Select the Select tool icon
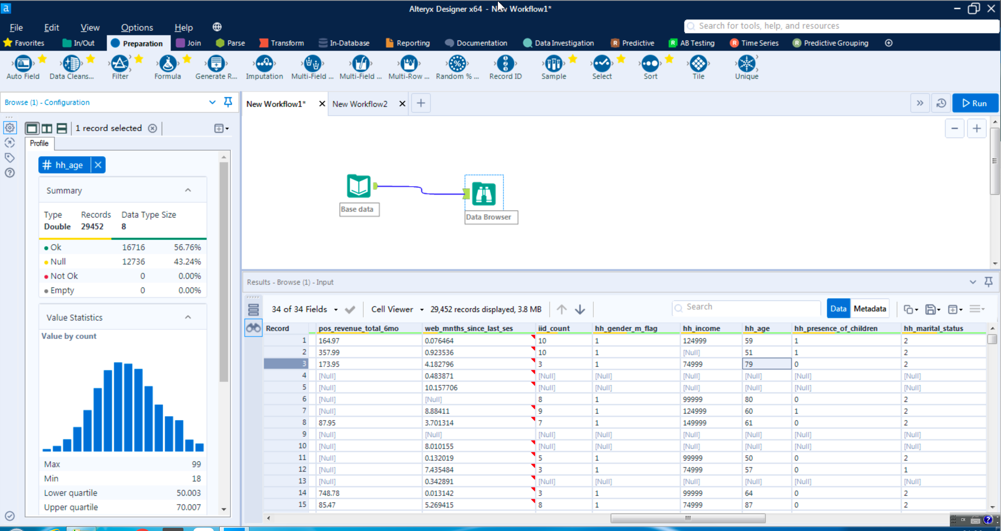The width and height of the screenshot is (1001, 531). coord(602,63)
